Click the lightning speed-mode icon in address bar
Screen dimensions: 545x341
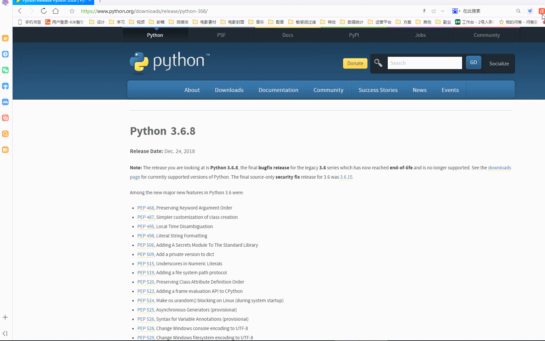click(x=424, y=11)
